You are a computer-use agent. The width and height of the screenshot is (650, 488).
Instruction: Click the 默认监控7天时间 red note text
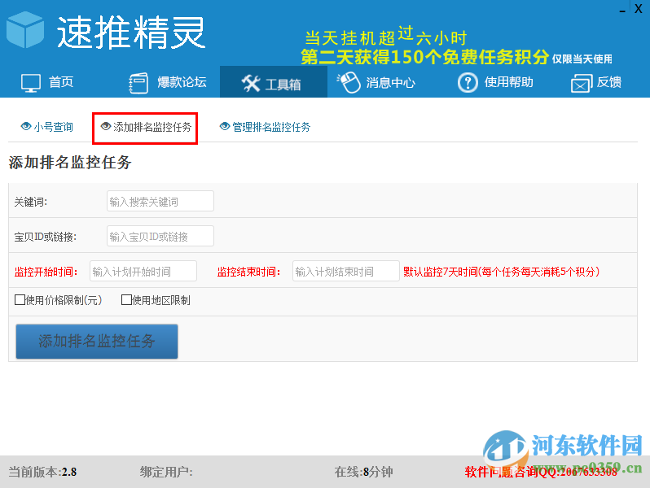502,272
